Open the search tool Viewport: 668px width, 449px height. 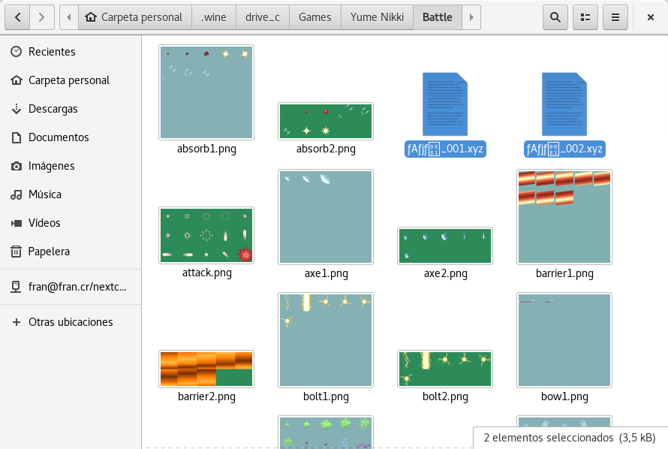click(x=555, y=17)
